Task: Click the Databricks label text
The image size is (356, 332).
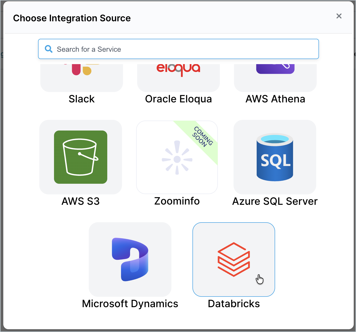Action: click(234, 304)
